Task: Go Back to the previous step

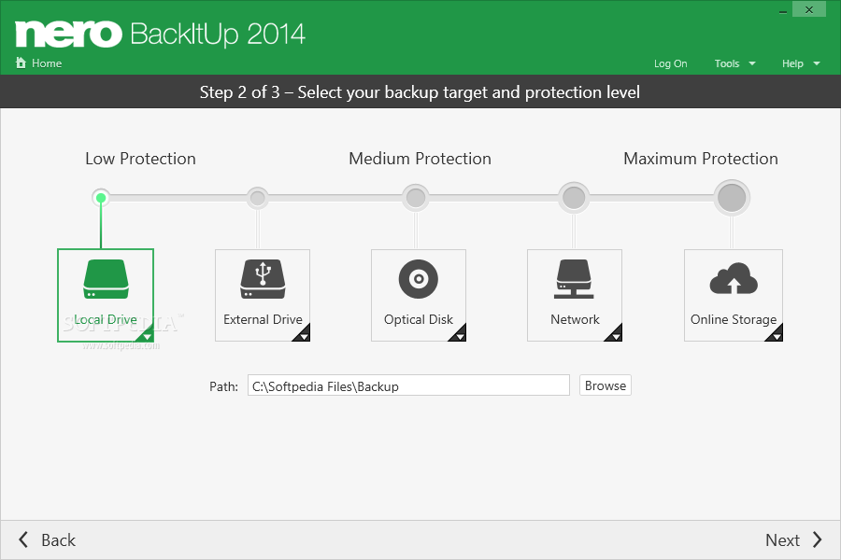Action: point(48,539)
